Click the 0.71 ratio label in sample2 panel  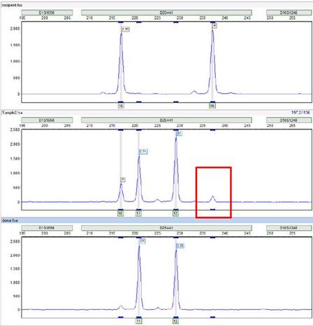tap(143, 152)
